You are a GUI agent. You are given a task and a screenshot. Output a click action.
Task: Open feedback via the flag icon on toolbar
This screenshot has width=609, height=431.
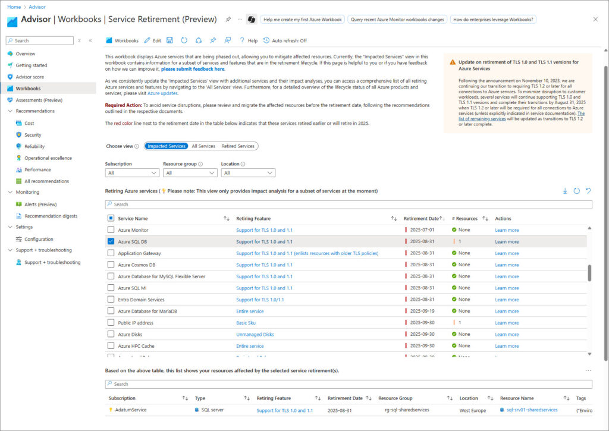pyautogui.click(x=227, y=40)
